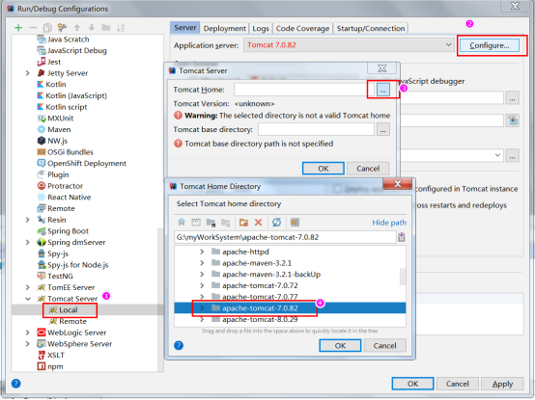Cancel the Tomcat Server dialog

tap(368, 169)
